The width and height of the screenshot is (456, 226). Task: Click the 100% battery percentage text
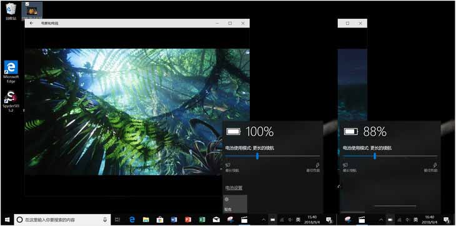[x=259, y=132]
